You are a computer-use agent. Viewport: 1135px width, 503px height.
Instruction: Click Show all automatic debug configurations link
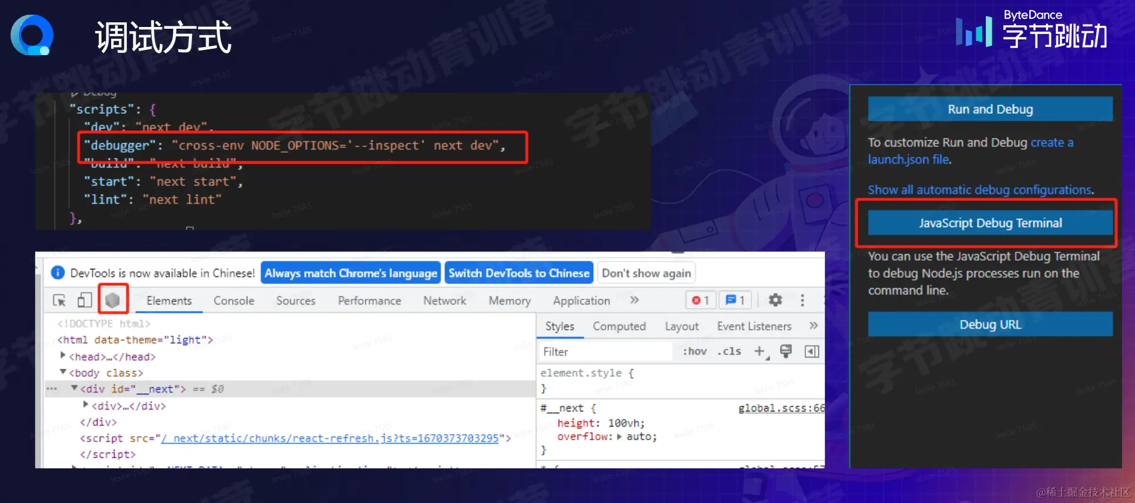tap(980, 190)
